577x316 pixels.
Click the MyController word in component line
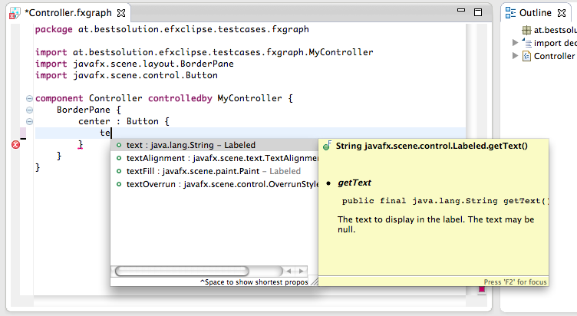click(249, 98)
